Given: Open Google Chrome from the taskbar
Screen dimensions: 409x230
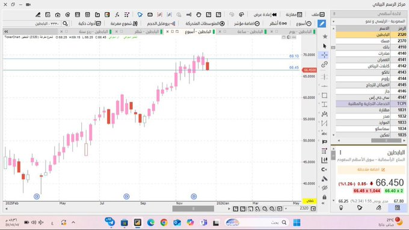Looking at the screenshot, I should [x=164, y=222].
